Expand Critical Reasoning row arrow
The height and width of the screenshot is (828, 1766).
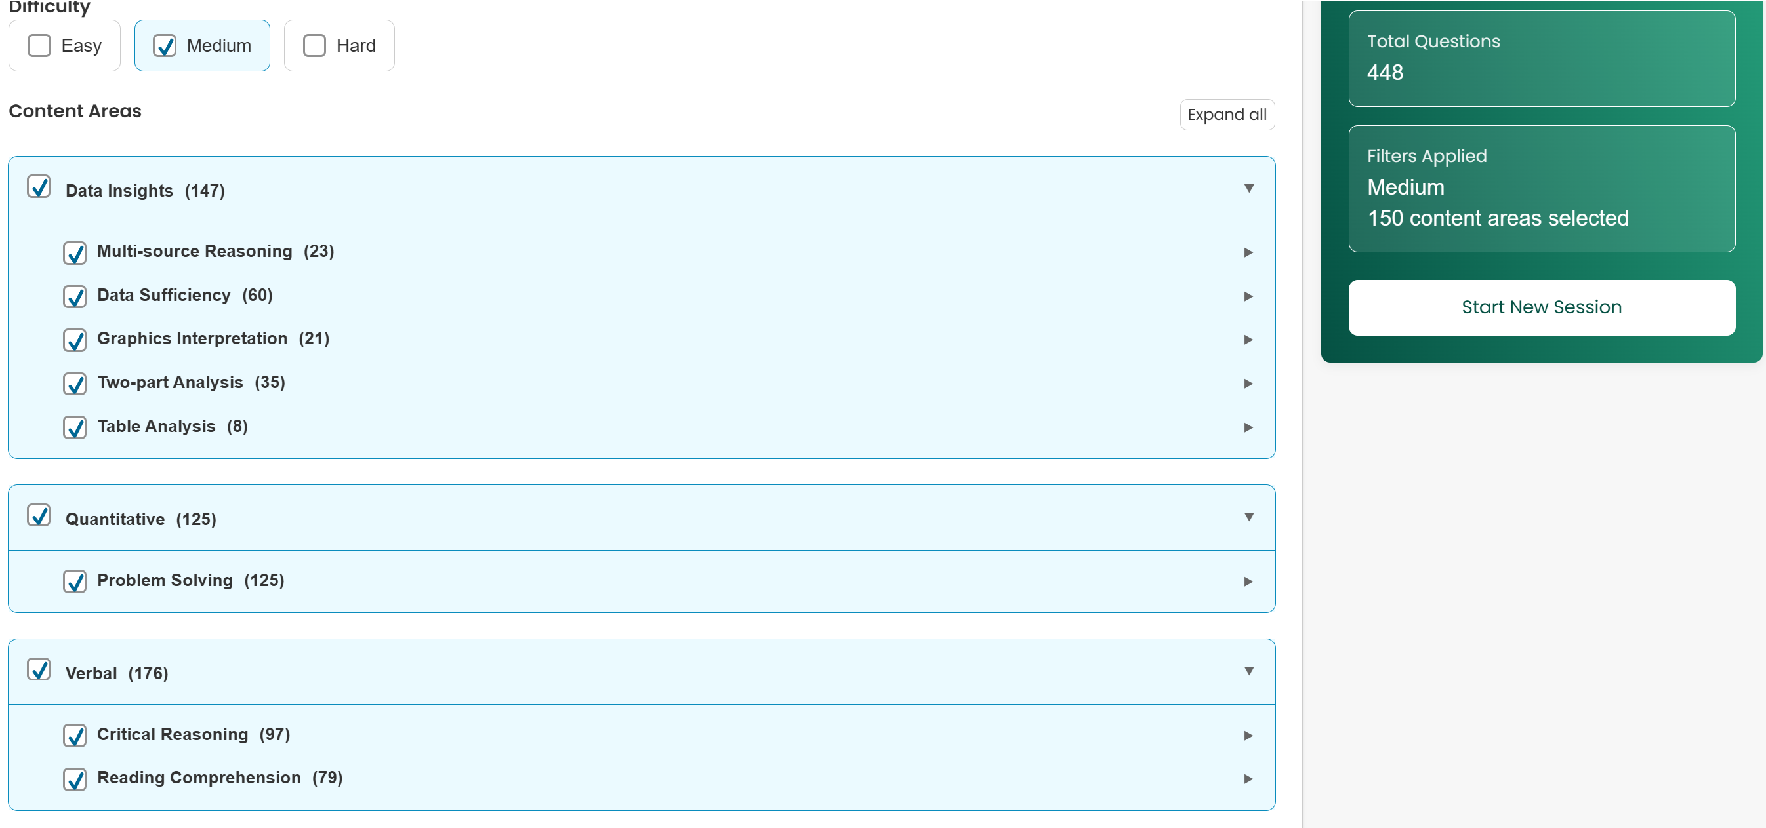(1248, 736)
